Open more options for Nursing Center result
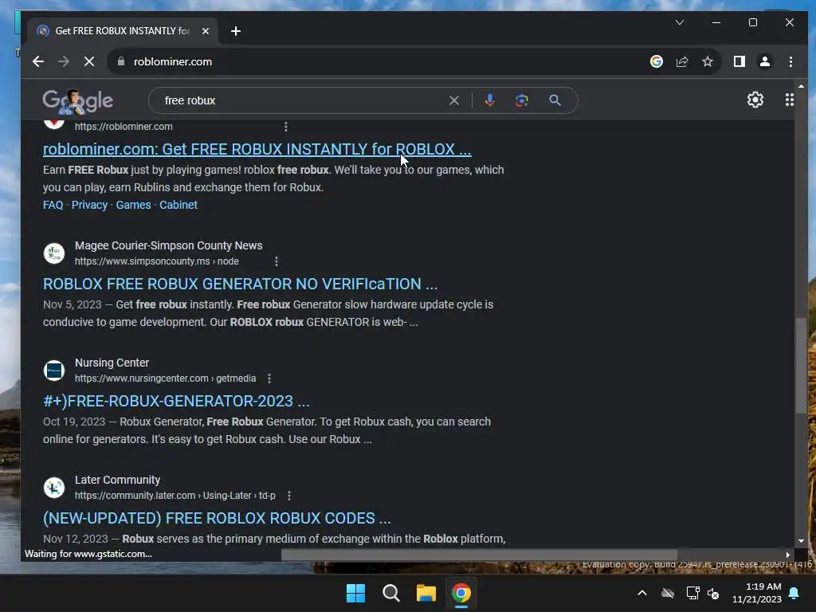The image size is (816, 612). [269, 379]
